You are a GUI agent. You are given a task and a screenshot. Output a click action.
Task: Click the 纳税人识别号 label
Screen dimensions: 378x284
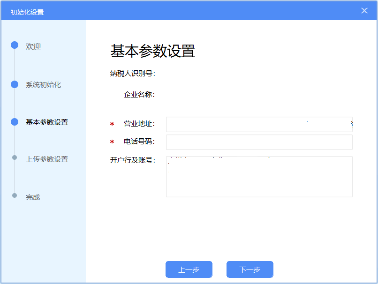(x=132, y=73)
